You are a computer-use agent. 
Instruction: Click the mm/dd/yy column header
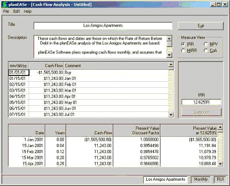click(19, 66)
